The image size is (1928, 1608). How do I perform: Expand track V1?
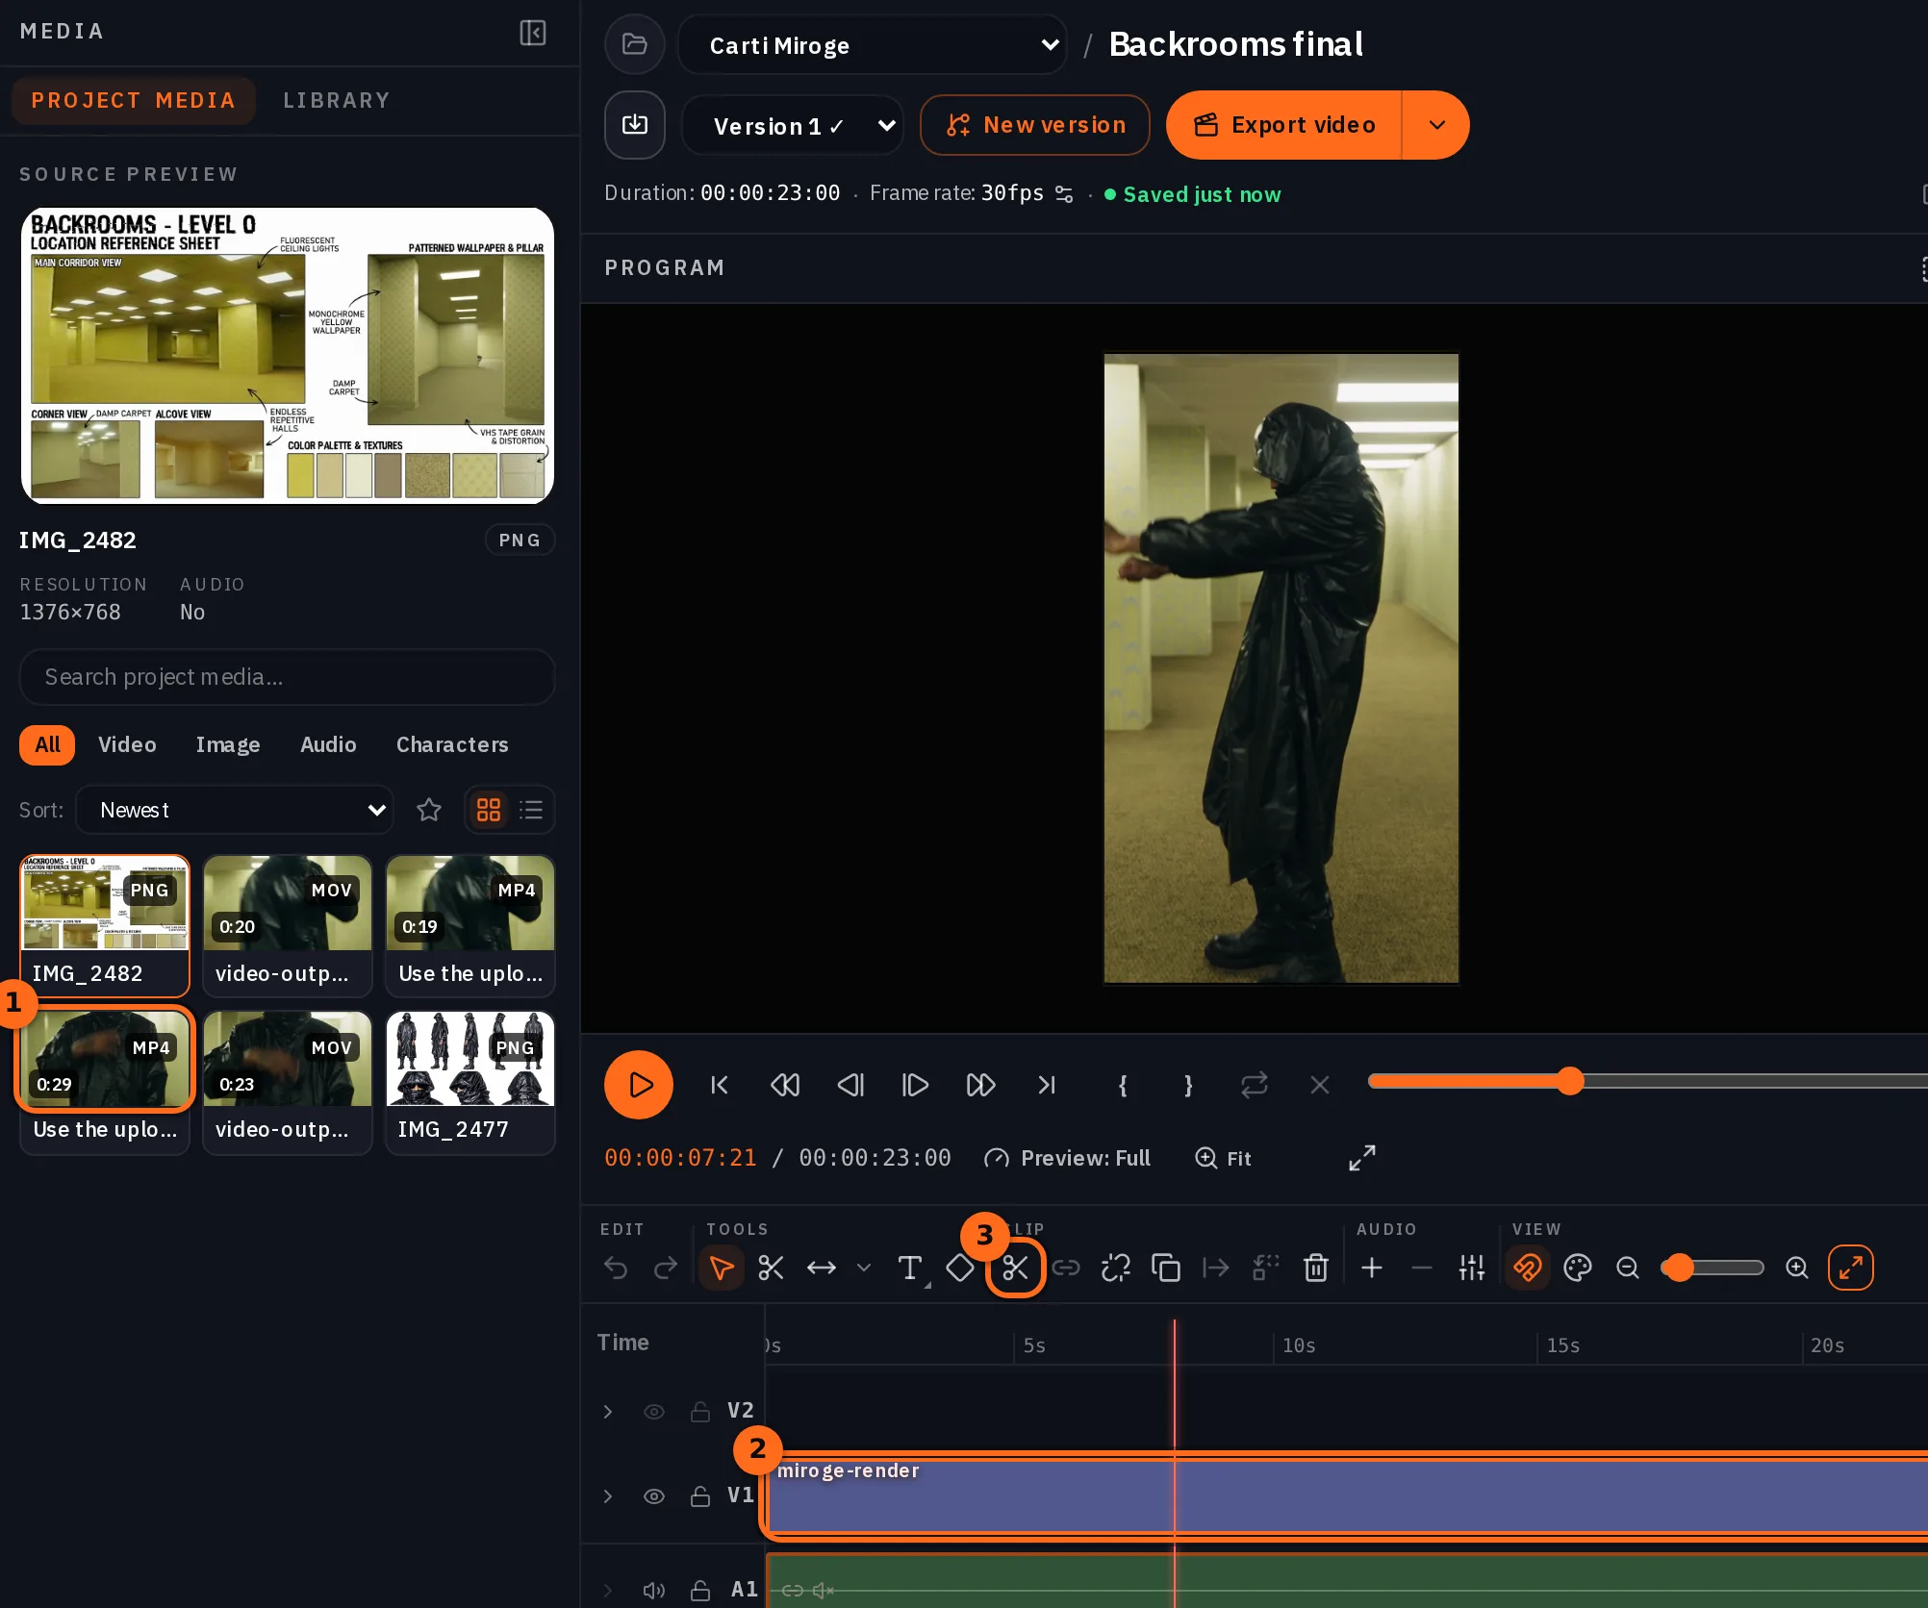tap(608, 1496)
